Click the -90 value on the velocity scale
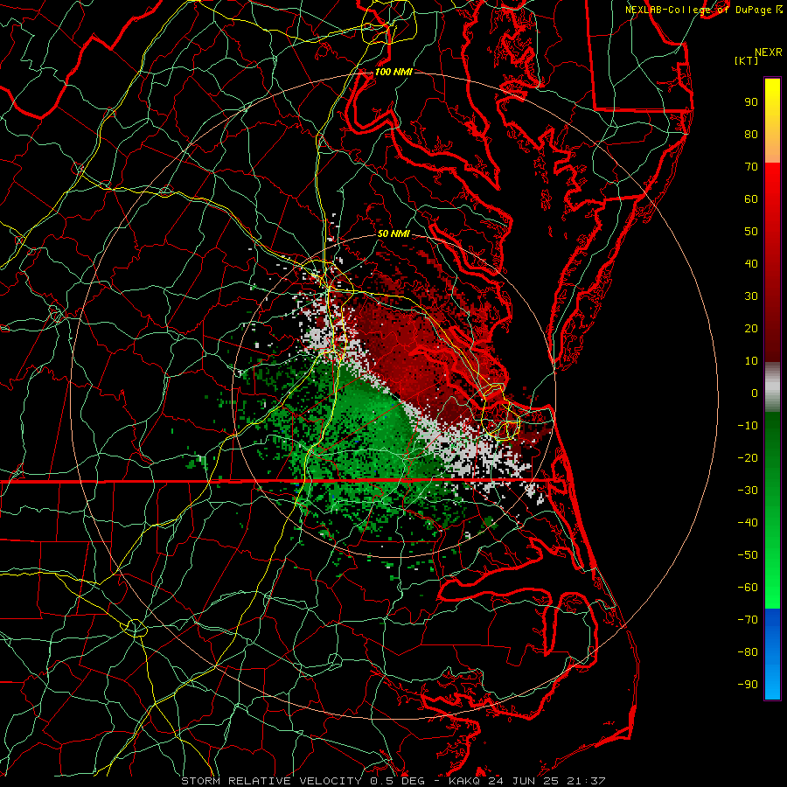787x787 pixels. click(748, 685)
